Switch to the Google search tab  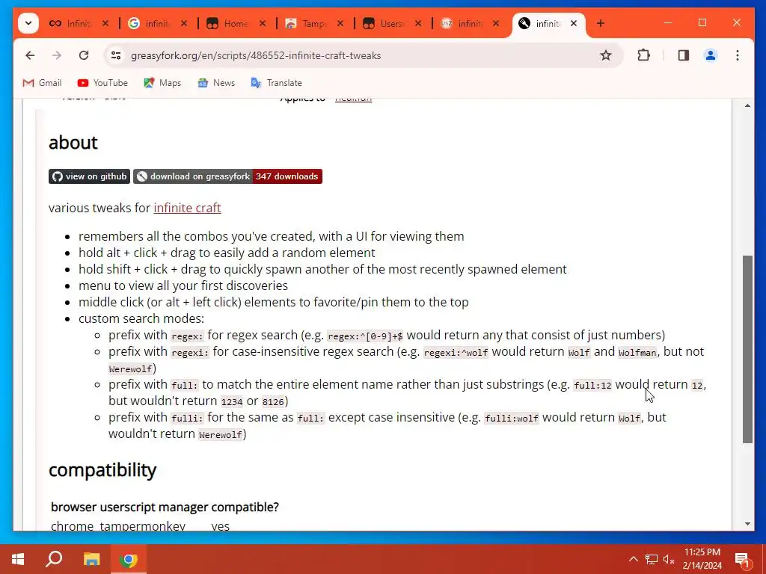[149, 23]
